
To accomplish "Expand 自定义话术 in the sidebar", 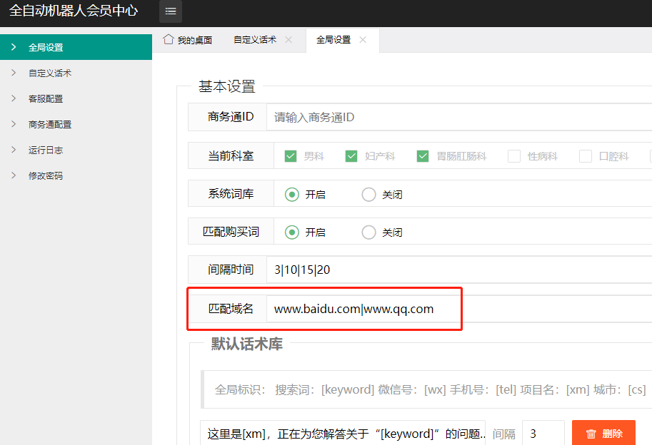I will point(50,73).
